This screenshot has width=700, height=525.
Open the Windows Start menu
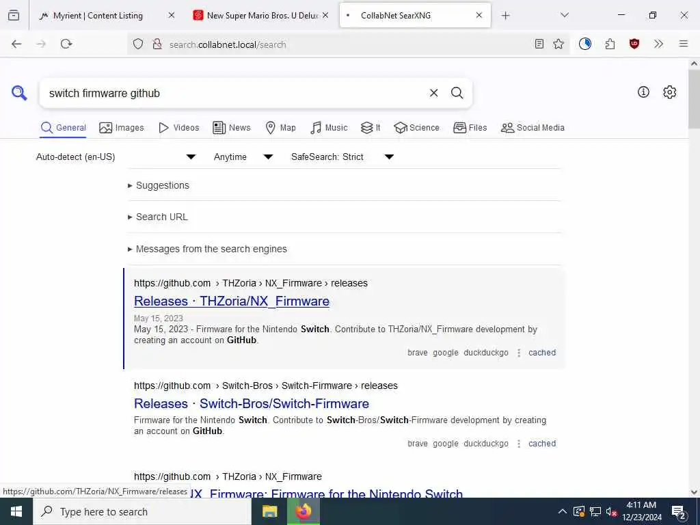pyautogui.click(x=16, y=511)
